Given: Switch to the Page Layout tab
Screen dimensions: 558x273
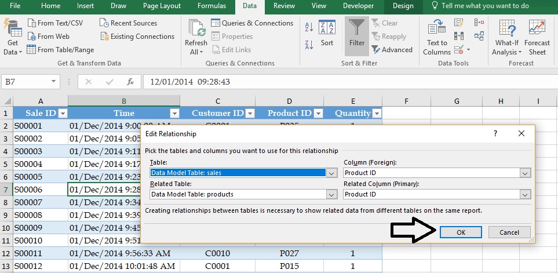Looking at the screenshot, I should pos(162,6).
